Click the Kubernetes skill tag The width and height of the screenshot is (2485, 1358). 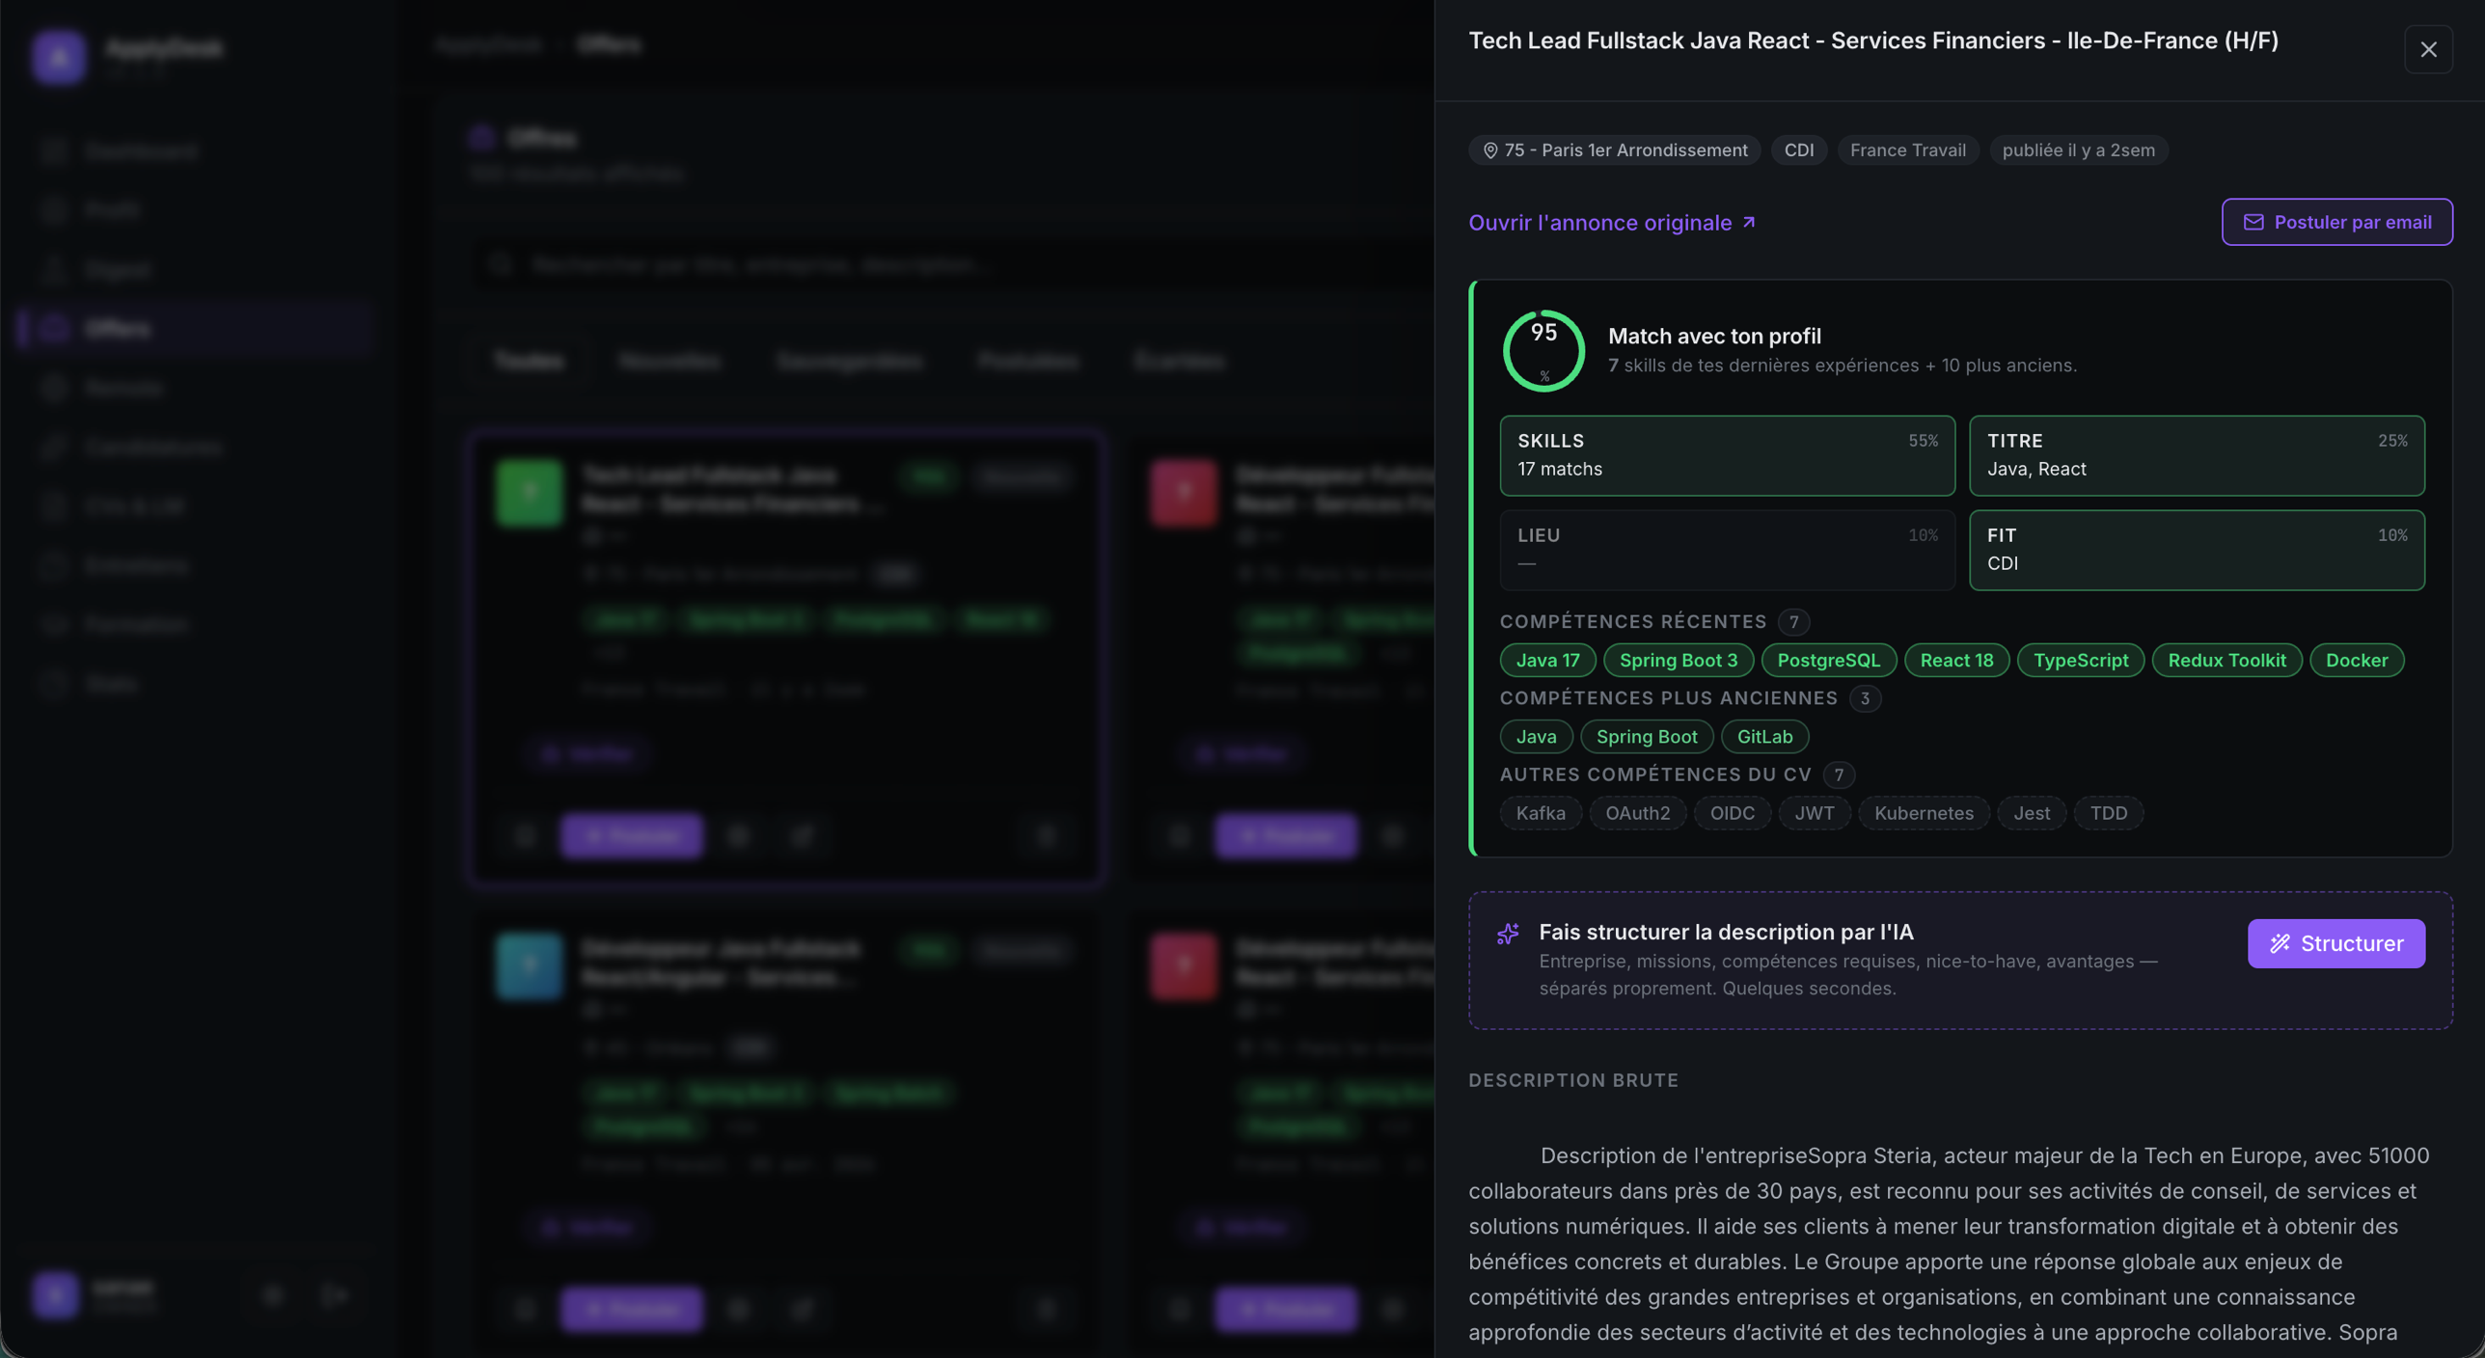(1924, 813)
